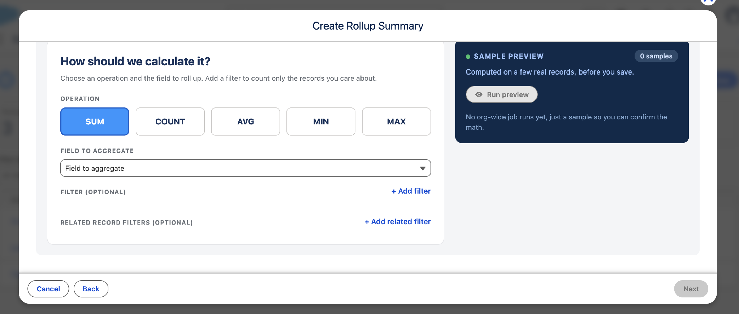Click the 0 samples badge

coord(656,56)
